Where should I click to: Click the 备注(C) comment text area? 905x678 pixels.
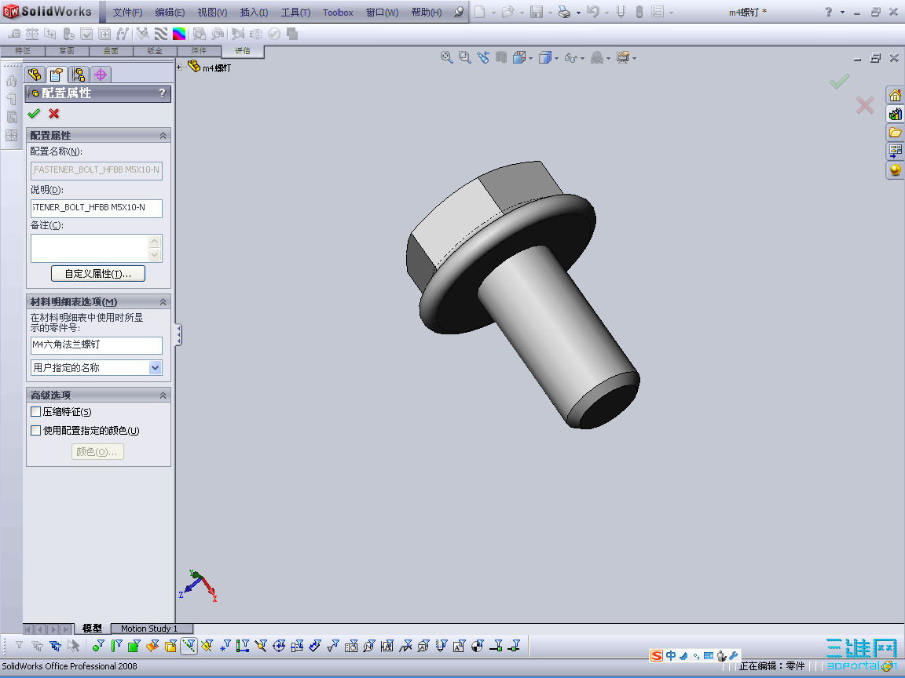[x=90, y=248]
